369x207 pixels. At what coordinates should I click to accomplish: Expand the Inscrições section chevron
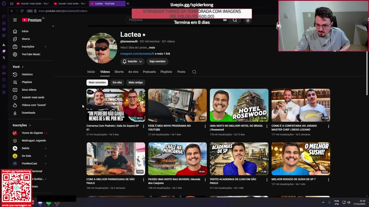30,125
